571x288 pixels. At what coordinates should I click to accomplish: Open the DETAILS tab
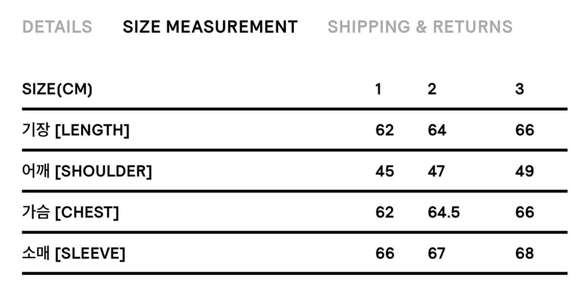[x=57, y=26]
